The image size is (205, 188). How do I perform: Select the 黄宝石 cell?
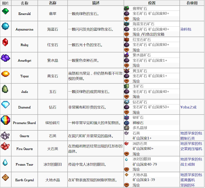(52, 76)
